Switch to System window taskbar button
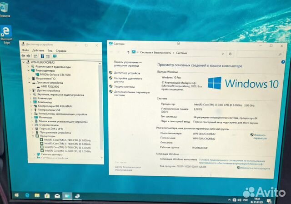291x204 pixels. [x=67, y=196]
